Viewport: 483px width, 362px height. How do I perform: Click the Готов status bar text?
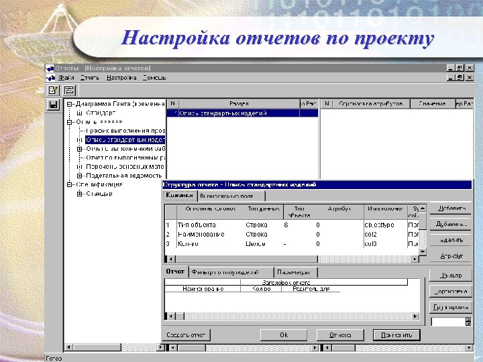tap(54, 359)
